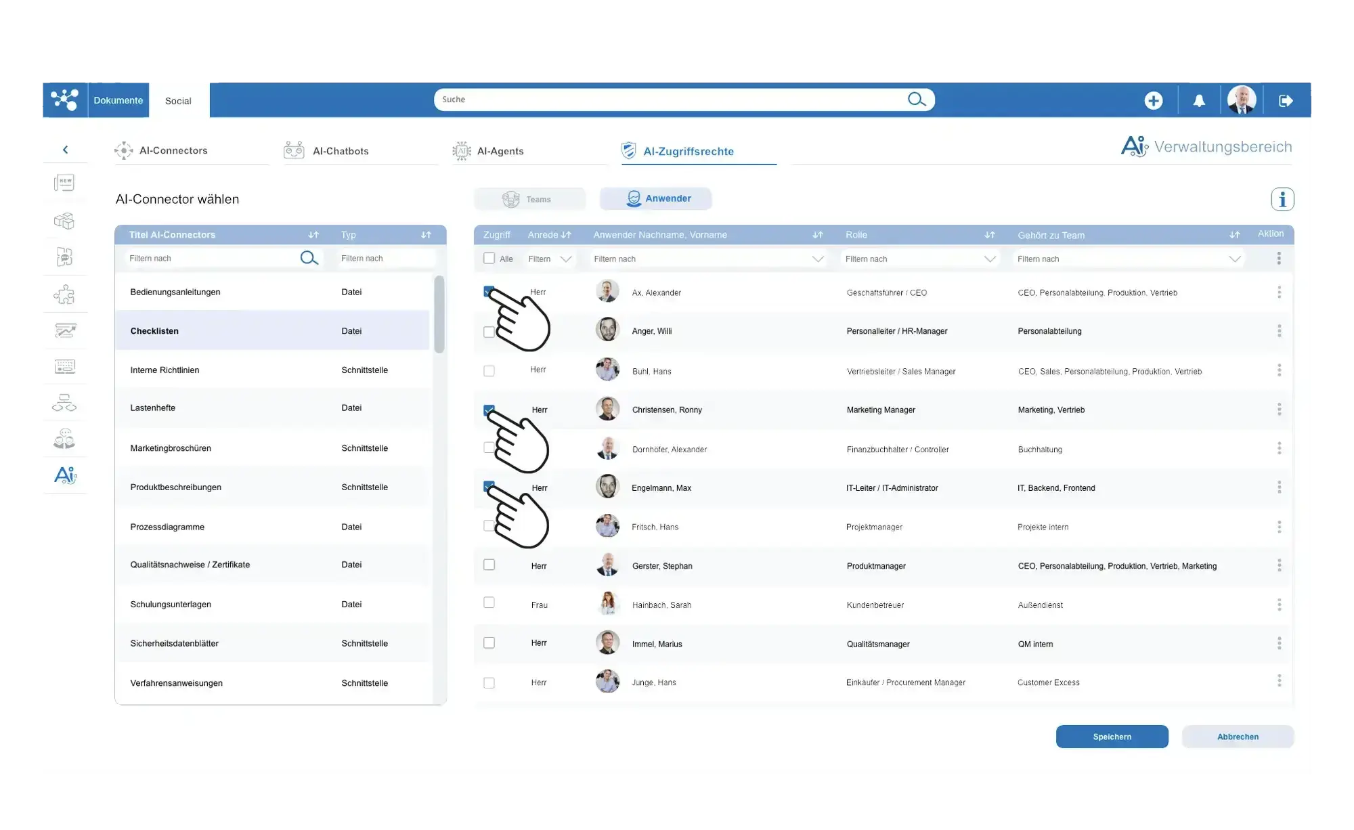The height and width of the screenshot is (830, 1354).
Task: Click the connector list vertical scrollbar
Action: click(439, 314)
